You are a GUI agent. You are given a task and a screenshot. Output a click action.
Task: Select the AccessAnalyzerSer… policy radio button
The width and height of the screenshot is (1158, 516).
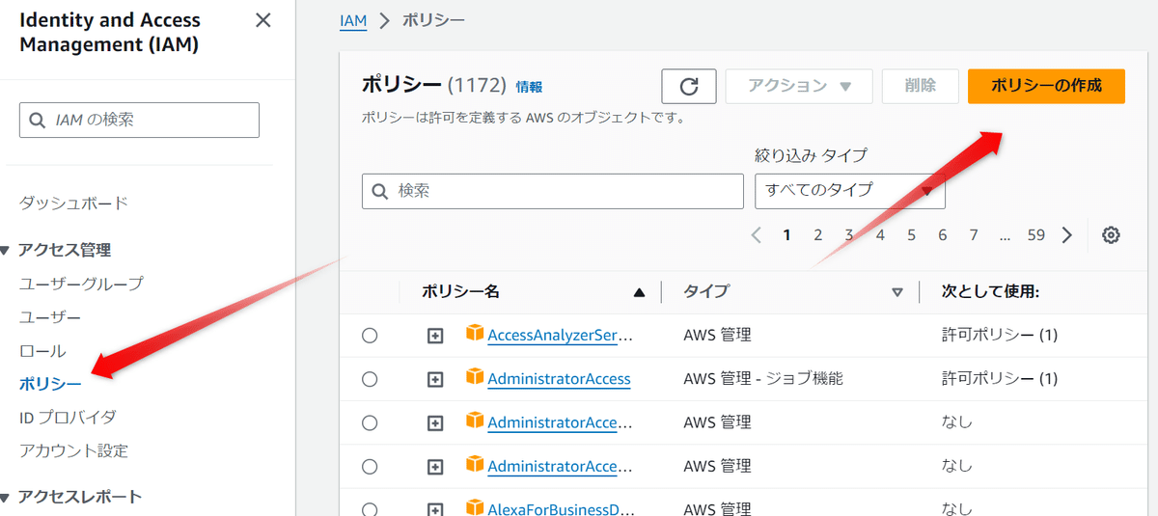[370, 336]
